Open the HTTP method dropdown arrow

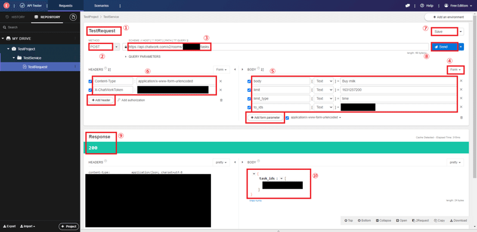pos(117,47)
